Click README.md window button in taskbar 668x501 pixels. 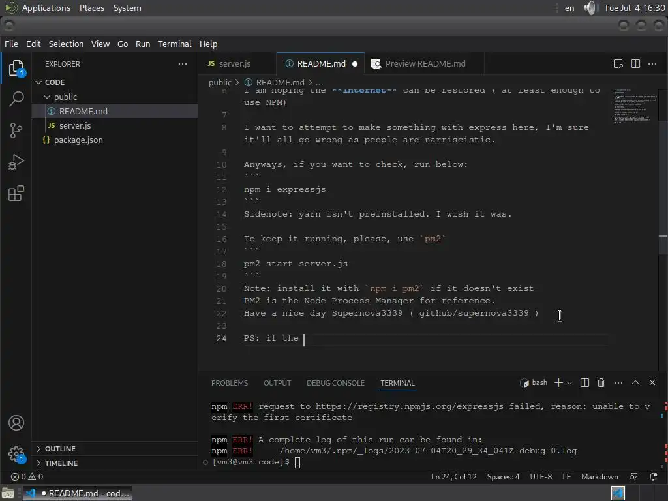(x=77, y=493)
